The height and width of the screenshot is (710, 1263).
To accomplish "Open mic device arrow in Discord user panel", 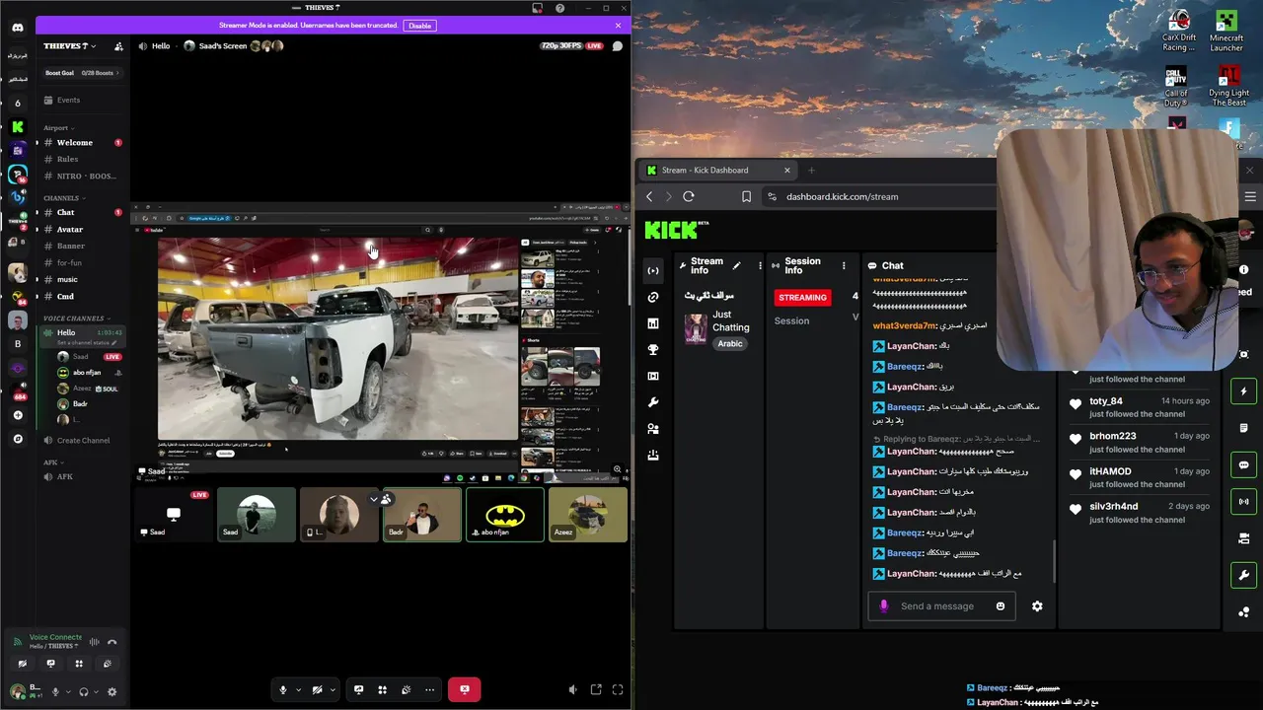I will click(68, 692).
